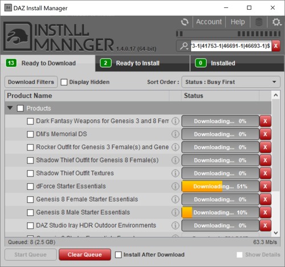Open the Account menu

(209, 22)
